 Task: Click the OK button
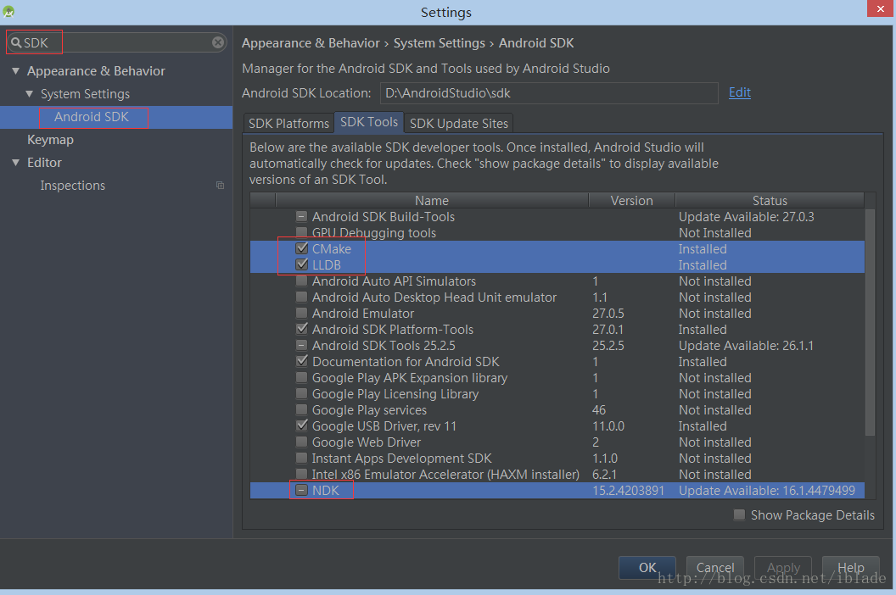[x=647, y=568]
